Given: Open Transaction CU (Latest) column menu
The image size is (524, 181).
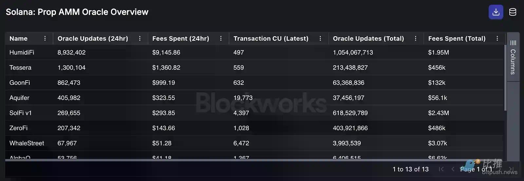Looking at the screenshot, I should (320, 38).
